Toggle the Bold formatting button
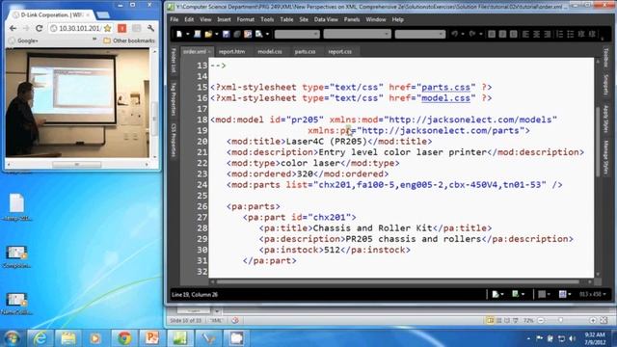 coord(492,35)
